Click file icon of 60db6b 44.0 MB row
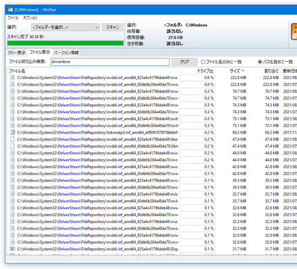Viewport: 297px width, 269px height. pyautogui.click(x=12, y=160)
